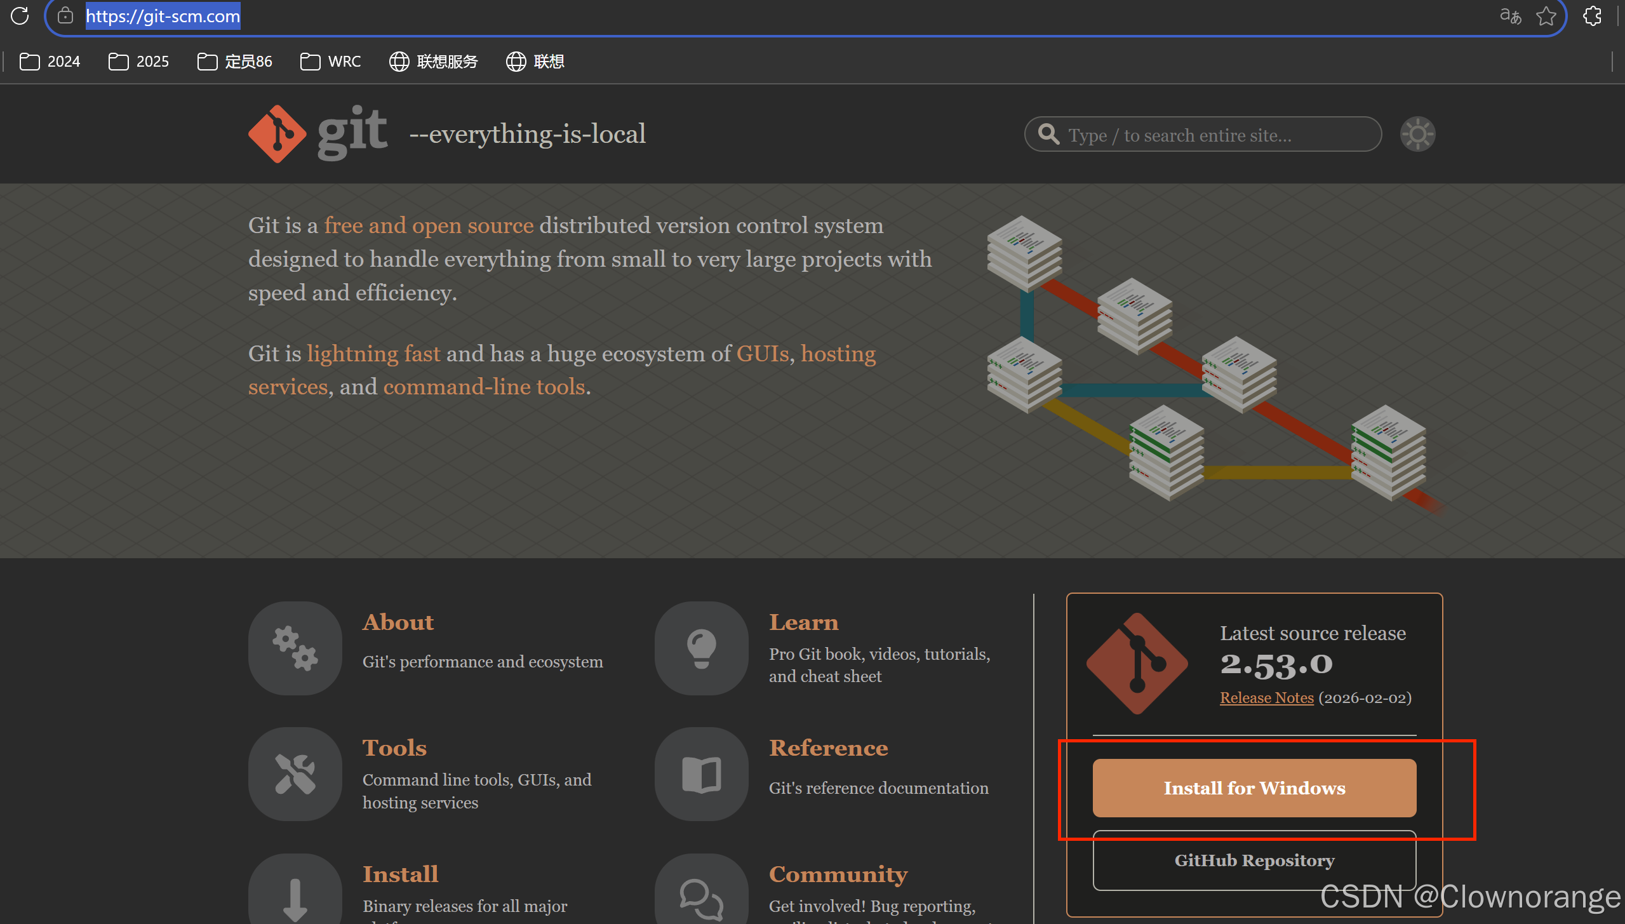Click the browser reload icon

coord(20,16)
